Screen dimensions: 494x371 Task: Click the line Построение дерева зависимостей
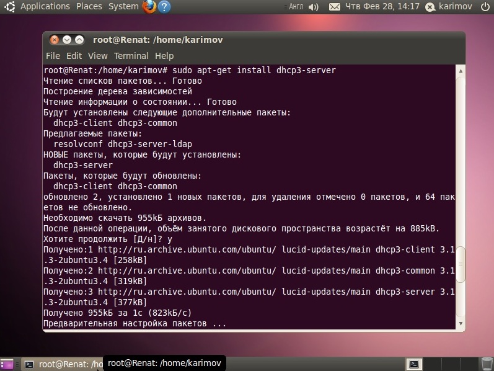click(x=118, y=91)
